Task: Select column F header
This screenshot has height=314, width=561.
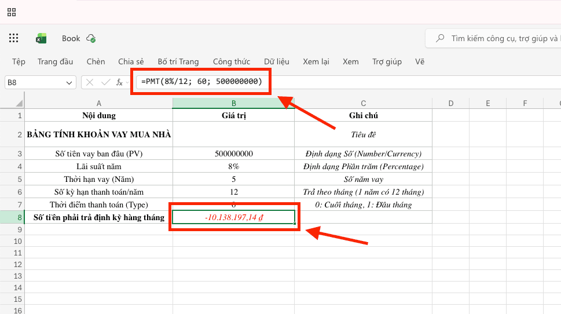Action: pos(525,104)
